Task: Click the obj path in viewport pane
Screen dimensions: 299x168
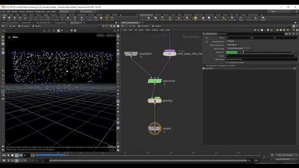Action: click(13, 26)
